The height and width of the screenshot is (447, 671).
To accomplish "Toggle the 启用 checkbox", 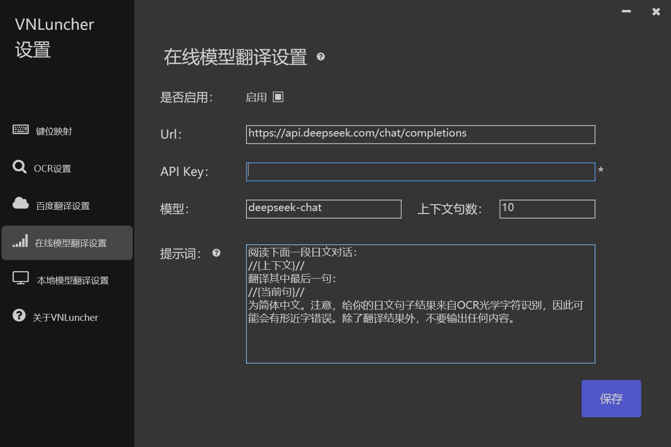I will coord(278,97).
